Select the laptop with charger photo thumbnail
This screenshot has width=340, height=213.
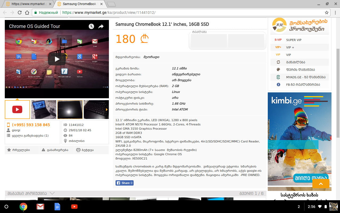point(44,109)
